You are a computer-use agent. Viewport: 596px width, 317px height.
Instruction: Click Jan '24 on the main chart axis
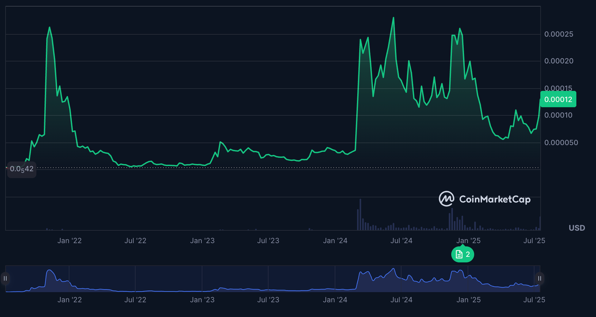point(335,241)
